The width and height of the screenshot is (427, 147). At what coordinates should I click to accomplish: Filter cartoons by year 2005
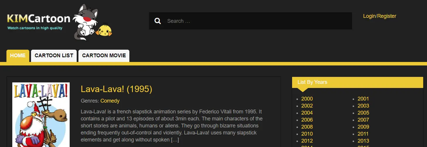pos(363,113)
